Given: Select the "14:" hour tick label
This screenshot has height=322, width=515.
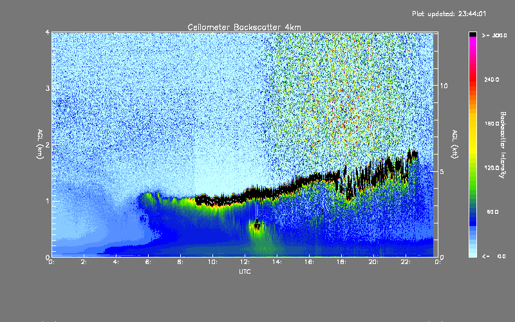Looking at the screenshot, I should tap(277, 262).
